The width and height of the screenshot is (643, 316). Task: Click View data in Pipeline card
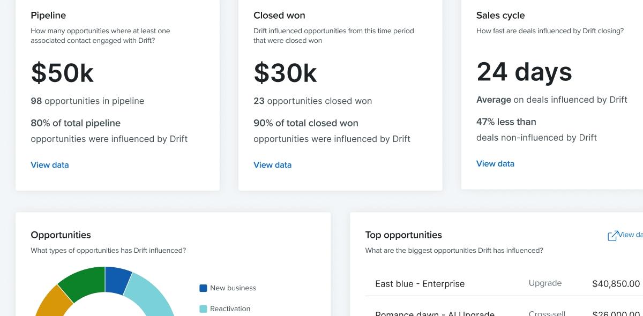pos(50,165)
